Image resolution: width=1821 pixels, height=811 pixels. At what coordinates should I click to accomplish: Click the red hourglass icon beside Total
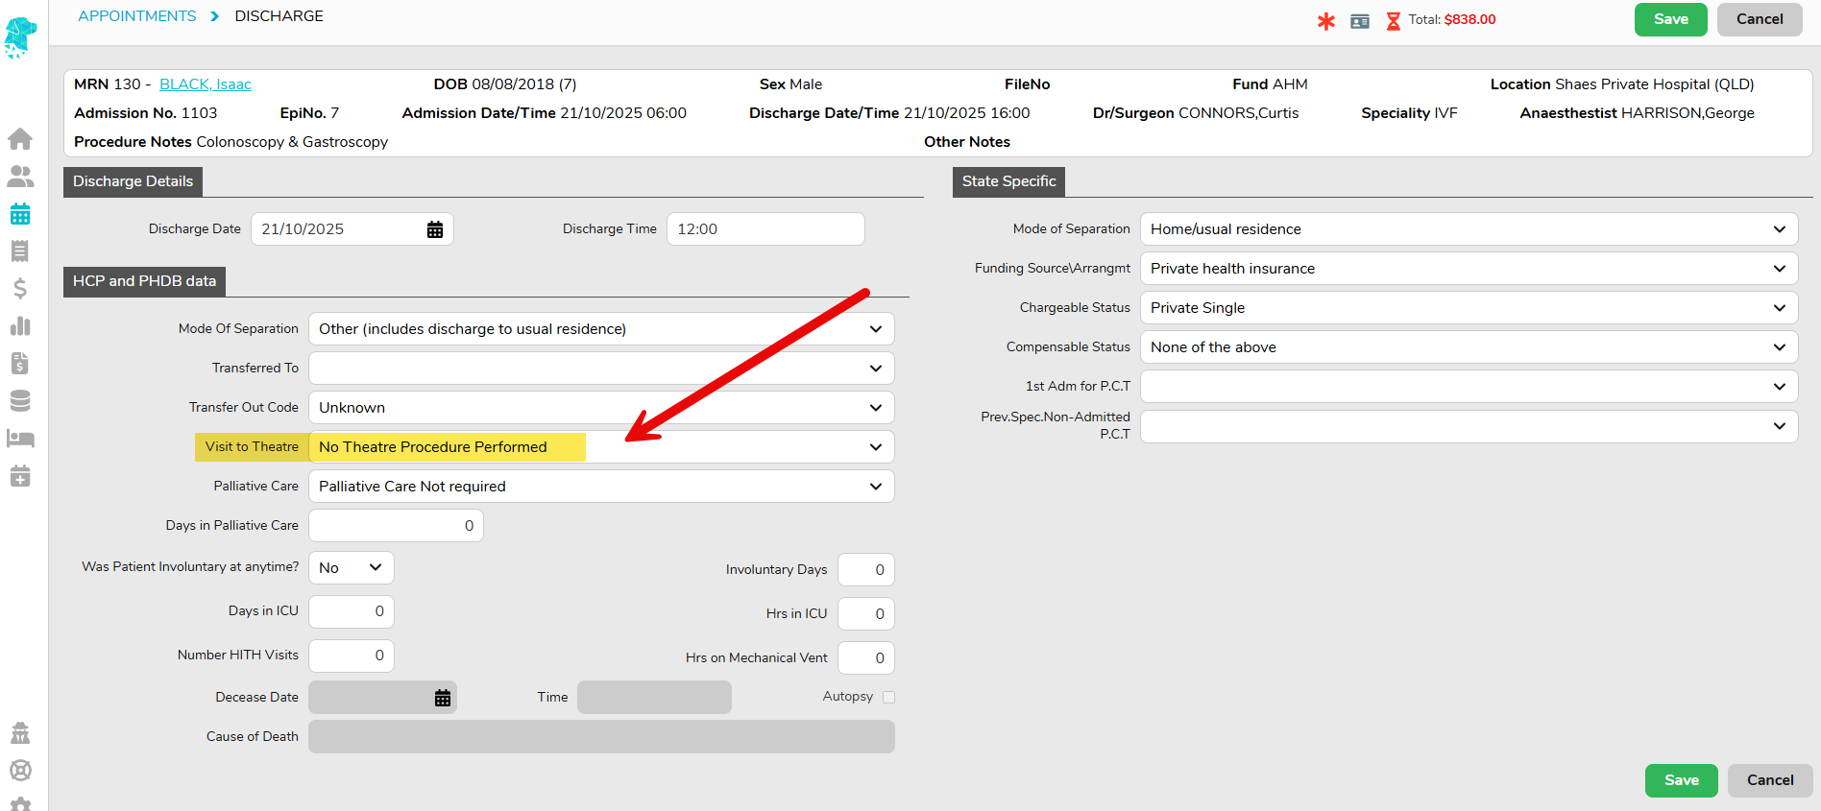tap(1393, 21)
